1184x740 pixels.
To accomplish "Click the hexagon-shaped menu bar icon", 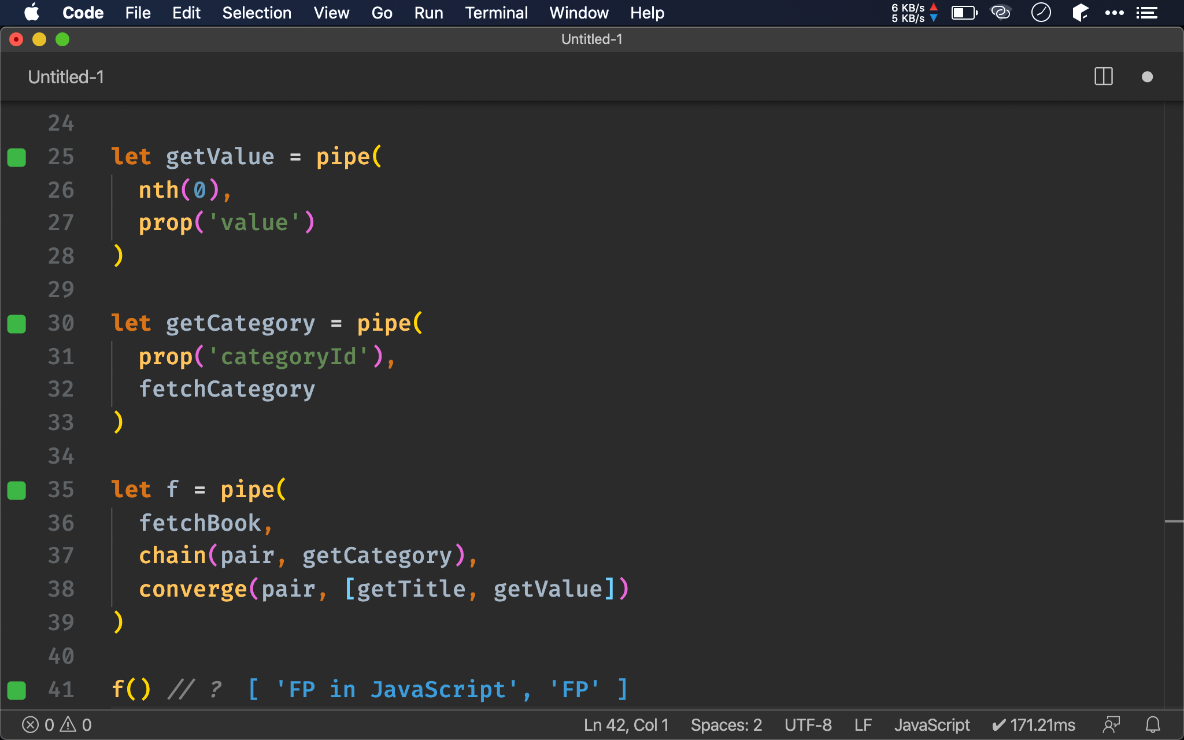I will pyautogui.click(x=1079, y=13).
